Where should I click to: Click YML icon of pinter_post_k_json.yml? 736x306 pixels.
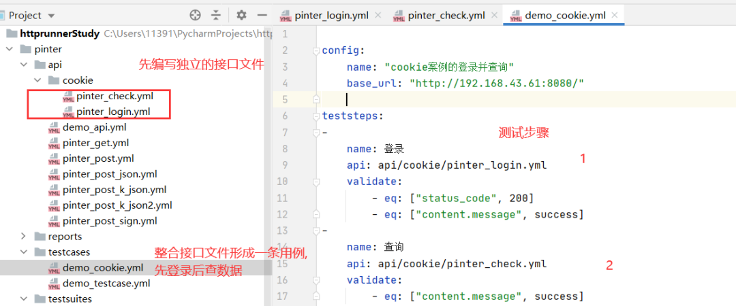click(54, 190)
